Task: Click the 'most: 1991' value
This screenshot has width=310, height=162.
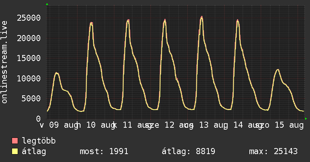Action: click(104, 151)
